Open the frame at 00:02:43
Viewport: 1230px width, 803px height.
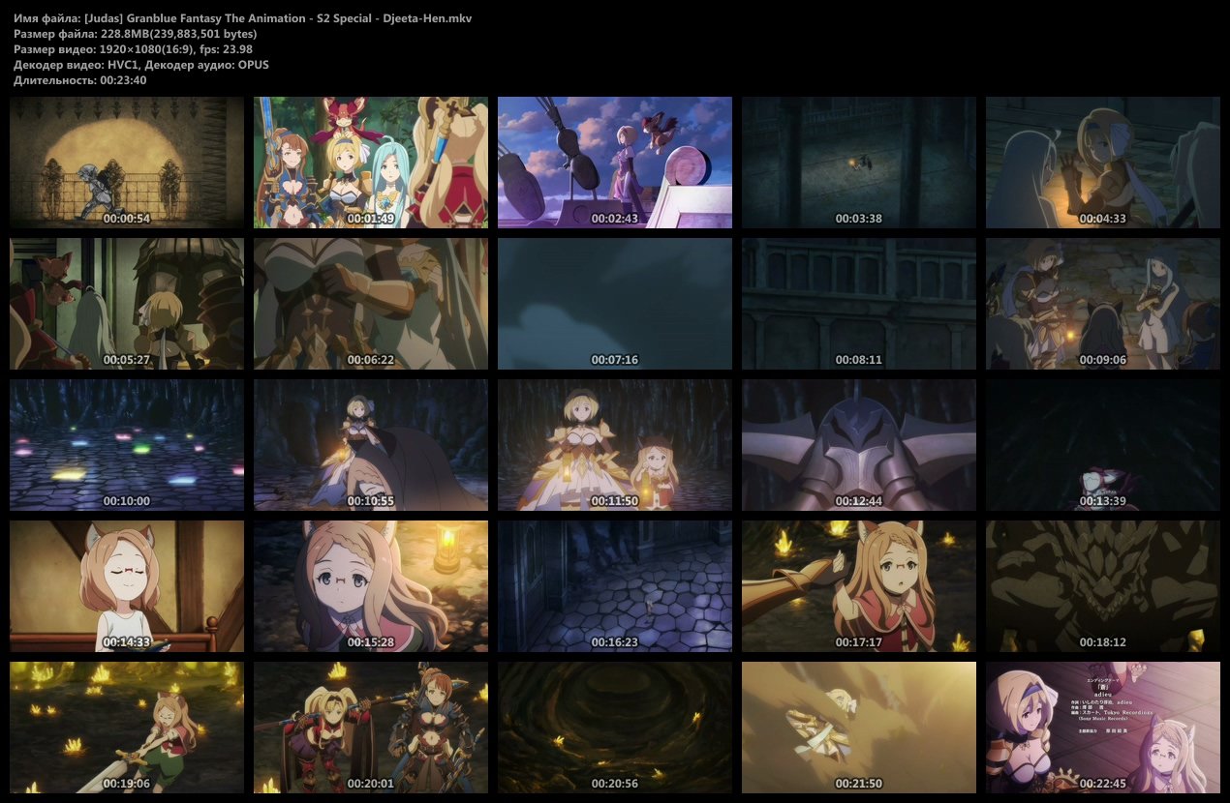615,163
